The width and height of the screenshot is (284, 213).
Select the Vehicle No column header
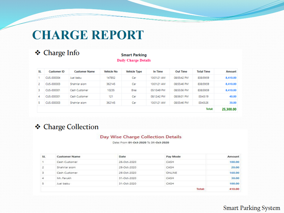110,71
